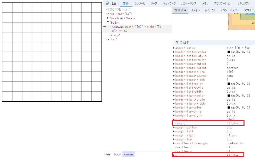
Task: Click the border-right-color black swatch
Action: click(x=229, y=96)
